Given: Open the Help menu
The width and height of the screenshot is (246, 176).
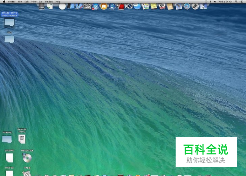Looking at the screenshot, I should [x=58, y=1].
